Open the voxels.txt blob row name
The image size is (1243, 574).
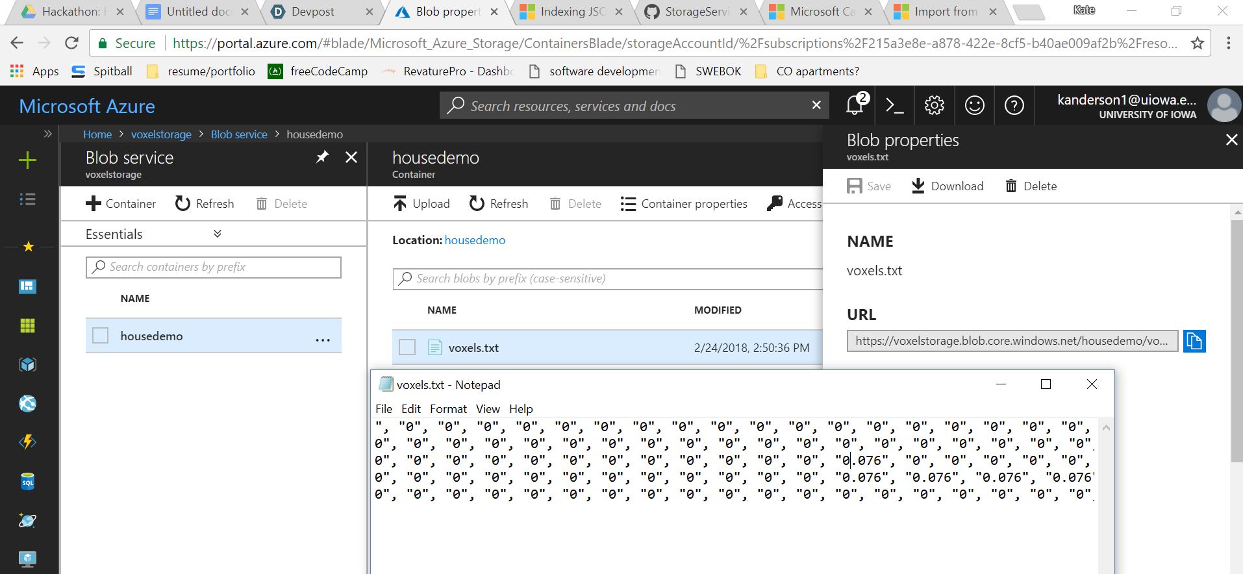pyautogui.click(x=474, y=347)
